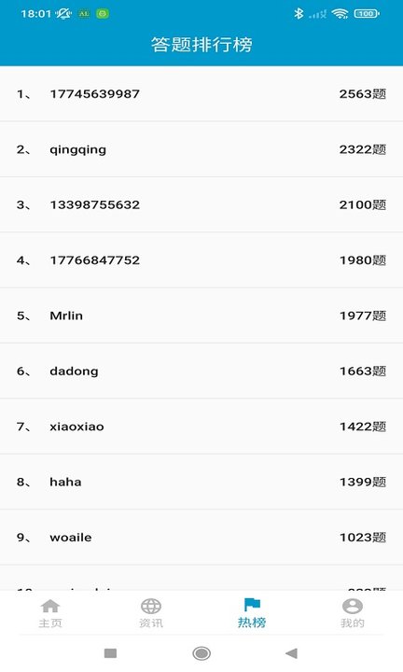Tap the haha ranking row

click(x=201, y=482)
